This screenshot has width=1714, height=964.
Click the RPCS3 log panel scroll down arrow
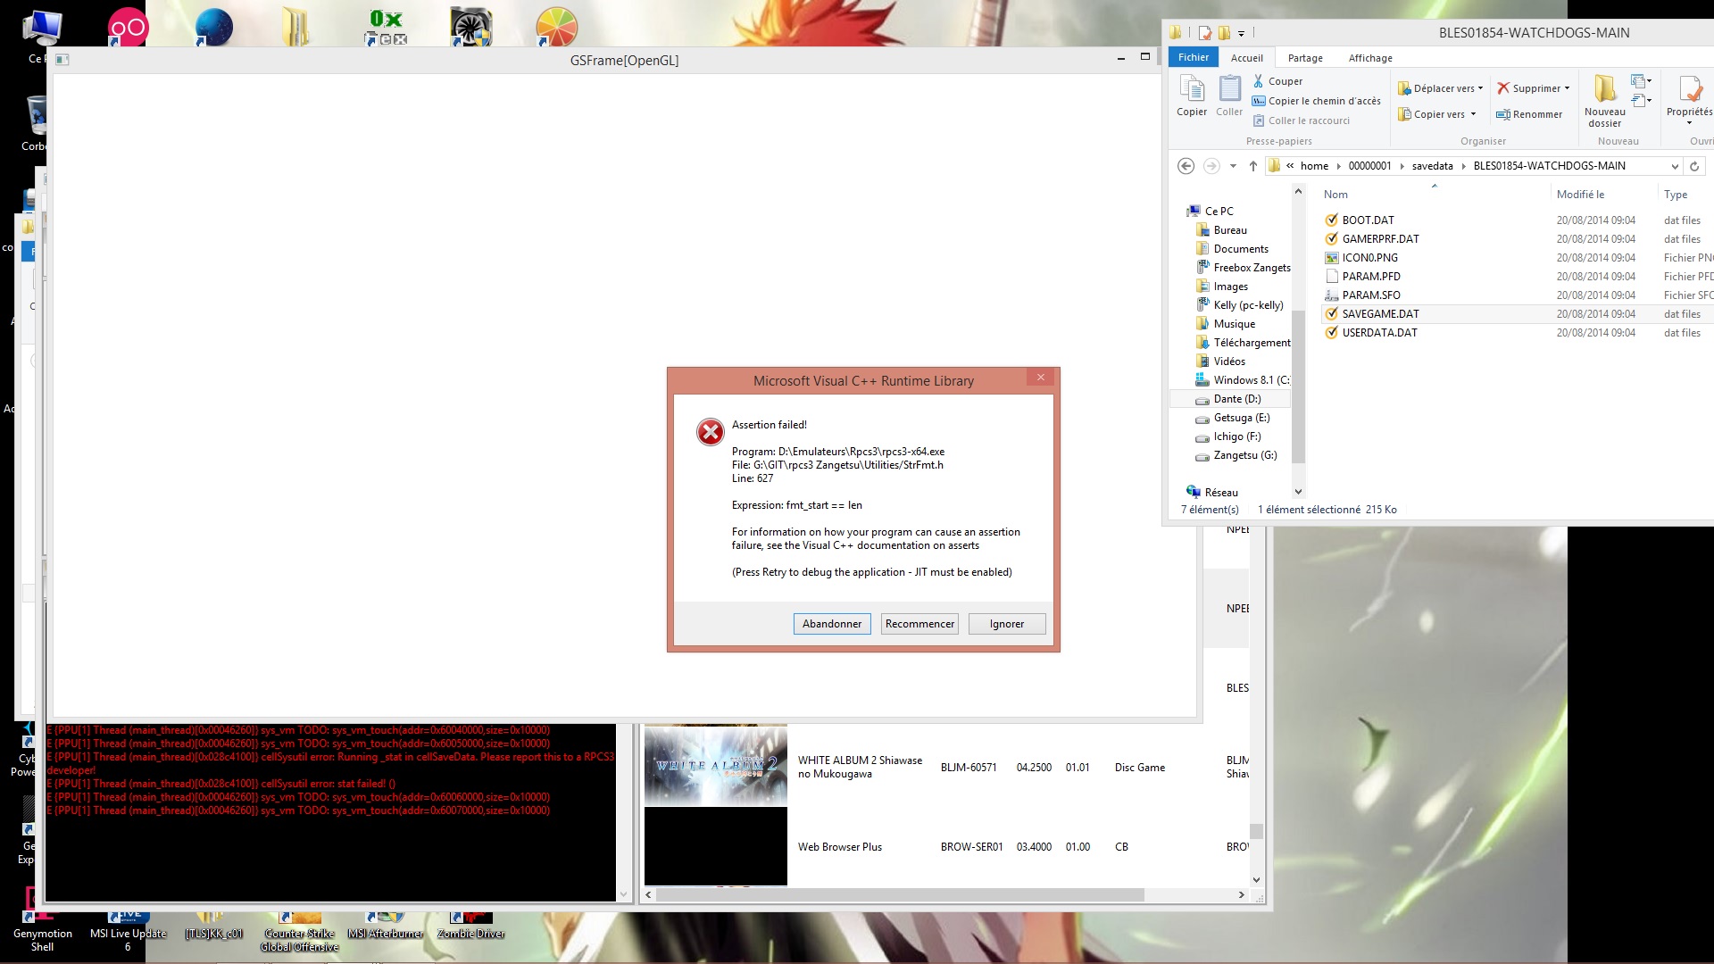click(623, 894)
